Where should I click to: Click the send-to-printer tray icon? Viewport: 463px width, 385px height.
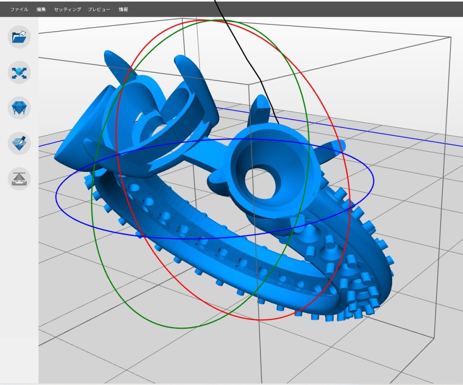tap(19, 179)
